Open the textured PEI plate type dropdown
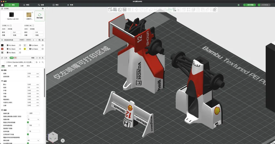275x144 pixels. 29,19
